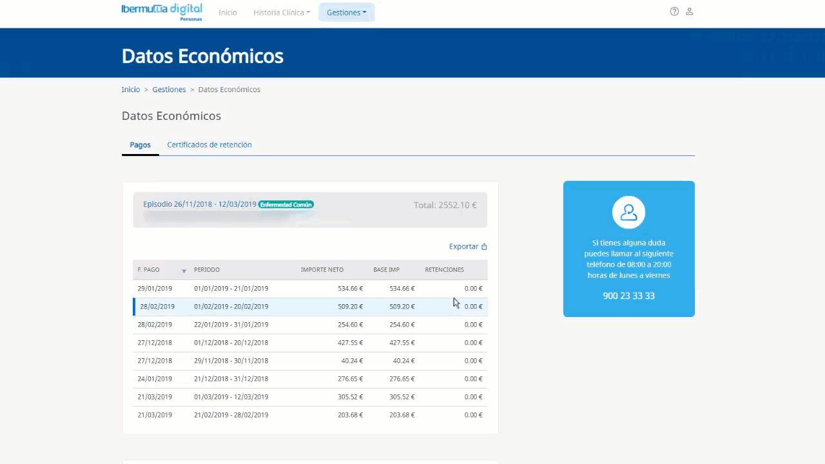Open the Historia Clínica dropdown

point(281,12)
